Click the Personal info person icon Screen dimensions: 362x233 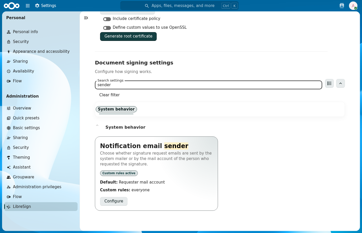coord(9,32)
